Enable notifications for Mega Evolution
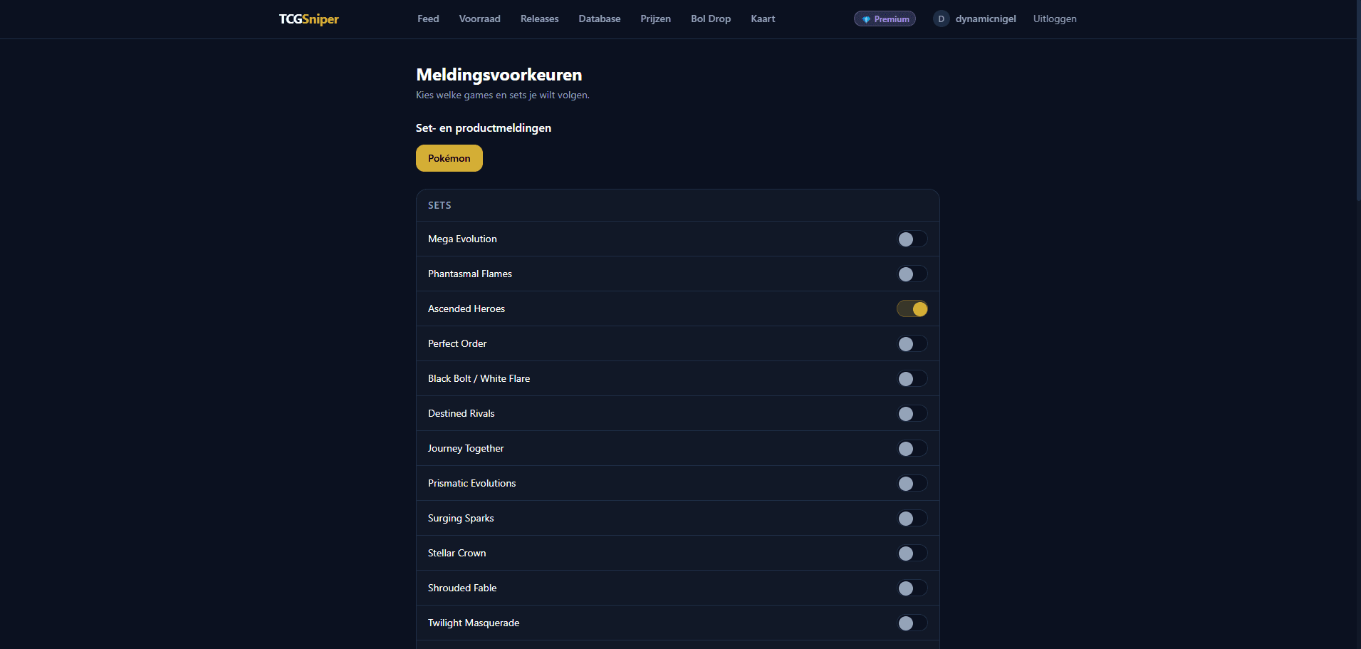Image resolution: width=1361 pixels, height=649 pixels. click(912, 239)
